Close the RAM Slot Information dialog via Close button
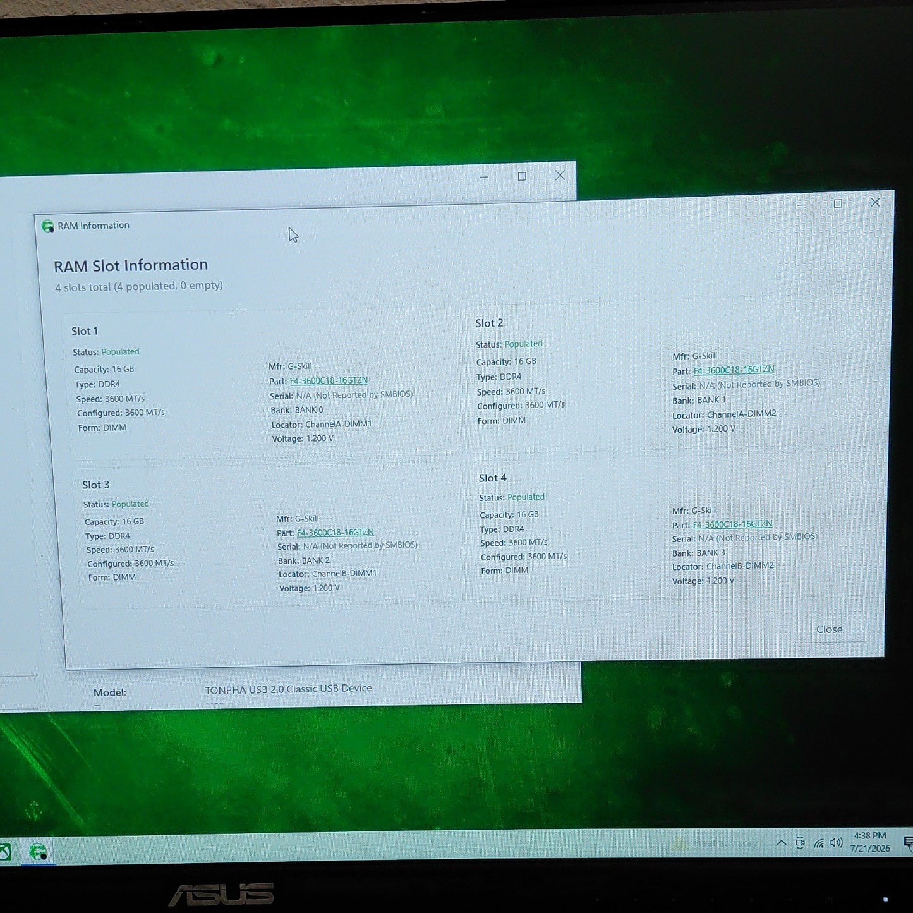The image size is (913, 913). tap(829, 629)
